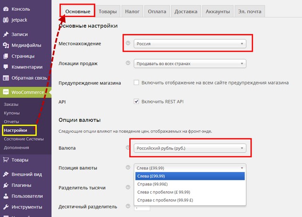Open Купоны submenu item

pos(11,113)
